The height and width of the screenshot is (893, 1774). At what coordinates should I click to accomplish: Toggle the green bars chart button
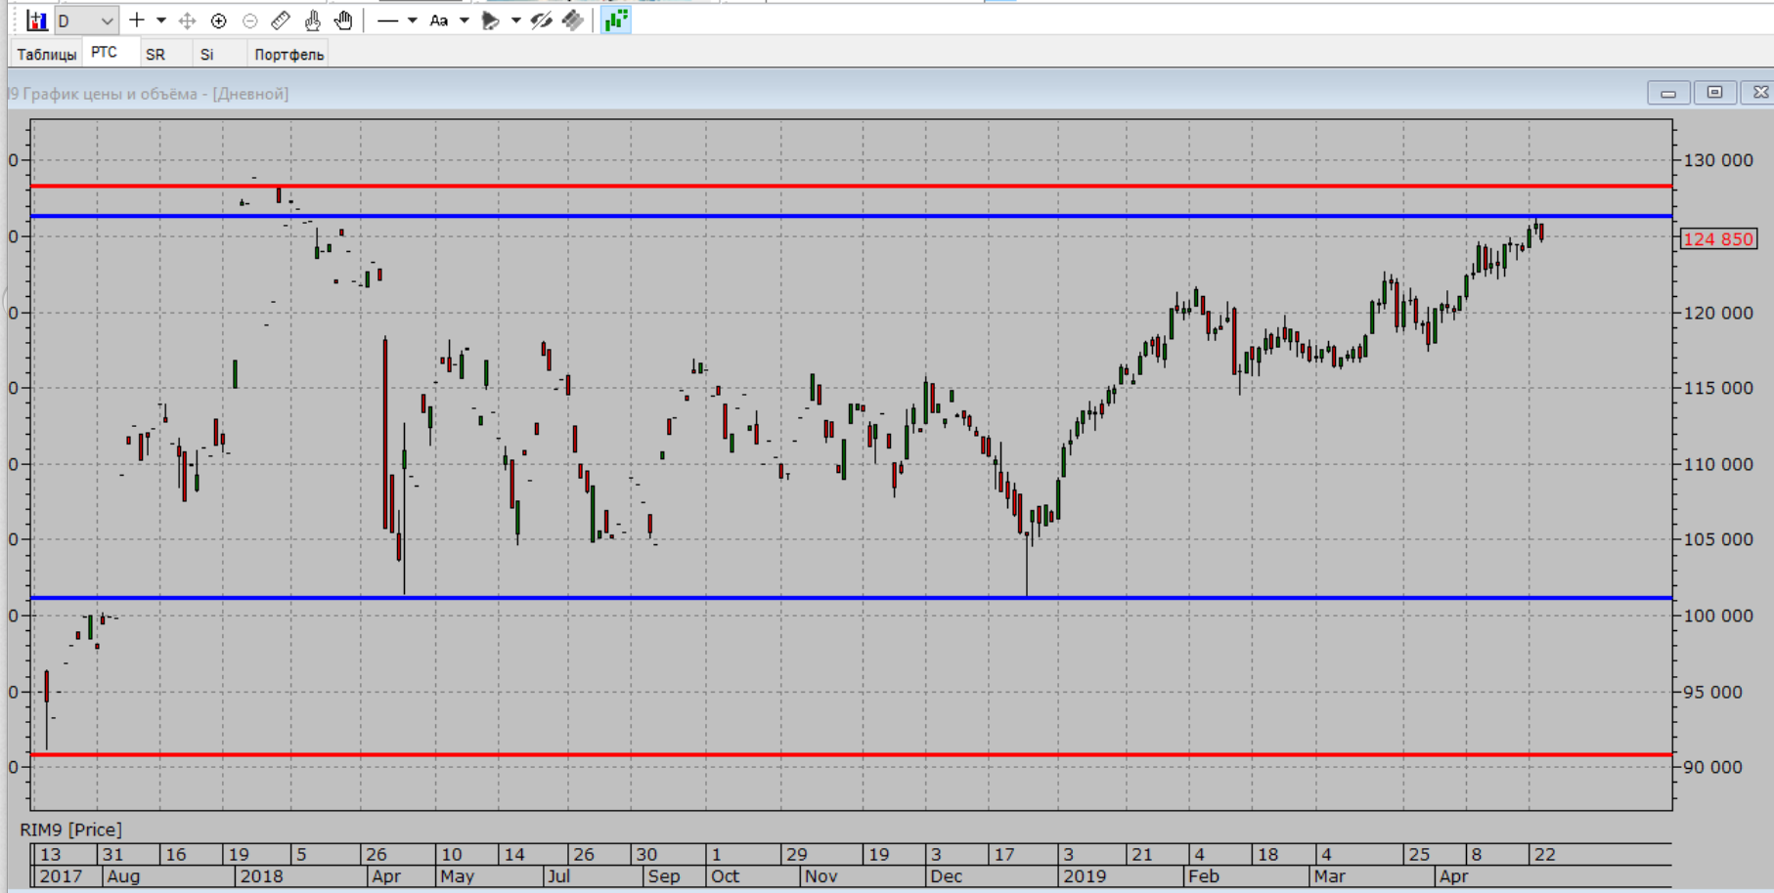[x=616, y=21]
